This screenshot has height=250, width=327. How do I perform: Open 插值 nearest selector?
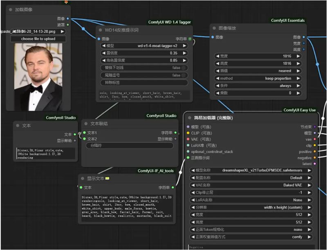pyautogui.click(x=258, y=71)
